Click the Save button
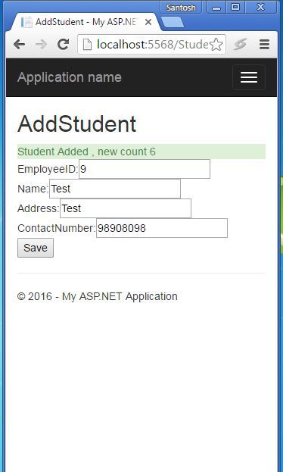 tap(36, 248)
